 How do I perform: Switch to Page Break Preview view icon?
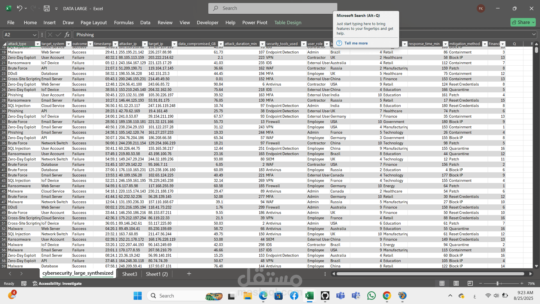[x=470, y=283]
